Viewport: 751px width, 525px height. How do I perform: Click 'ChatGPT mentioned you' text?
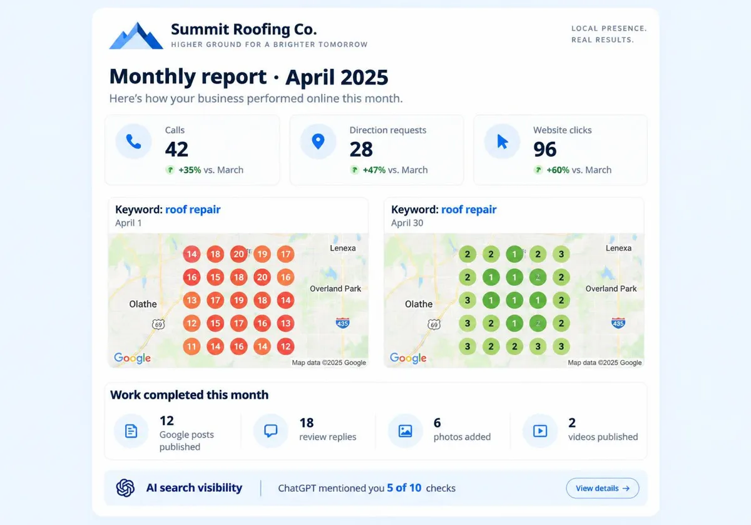[x=331, y=488]
